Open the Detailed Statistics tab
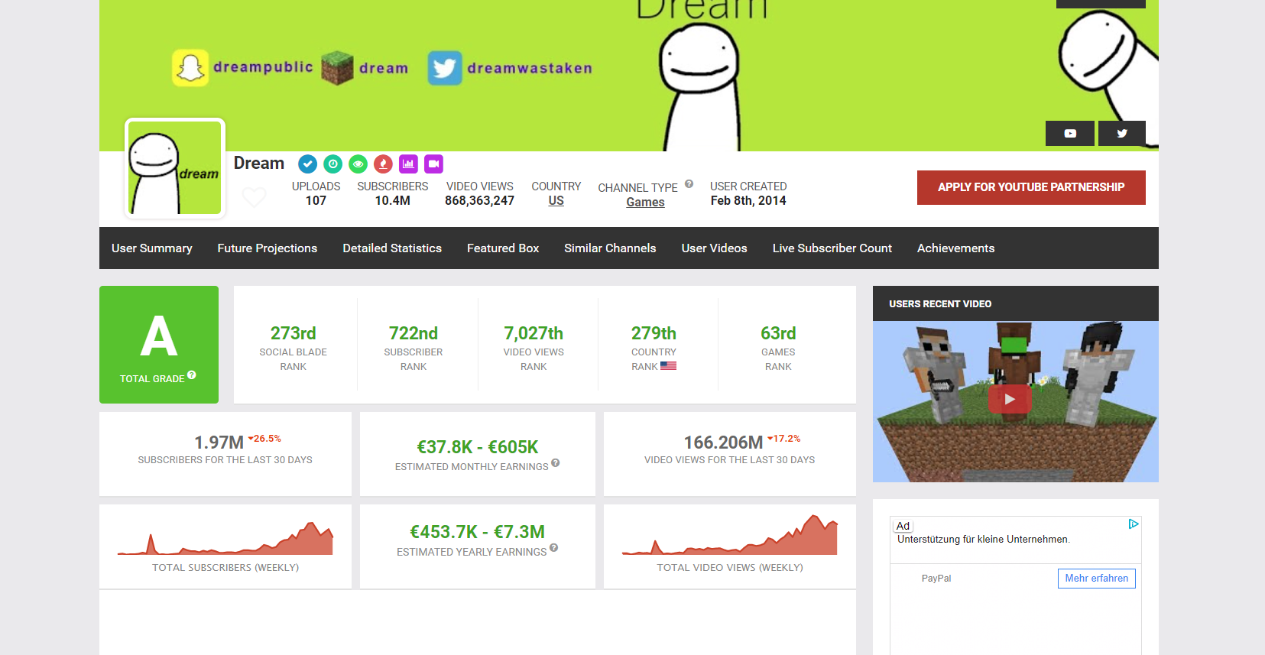This screenshot has height=655, width=1265. [392, 248]
